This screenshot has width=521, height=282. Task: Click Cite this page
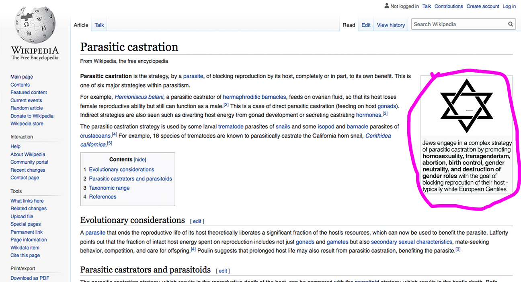point(25,256)
